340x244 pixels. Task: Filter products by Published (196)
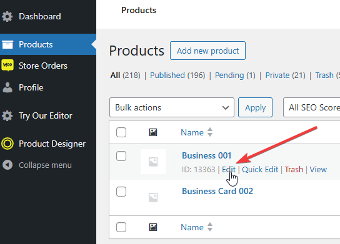(177, 76)
